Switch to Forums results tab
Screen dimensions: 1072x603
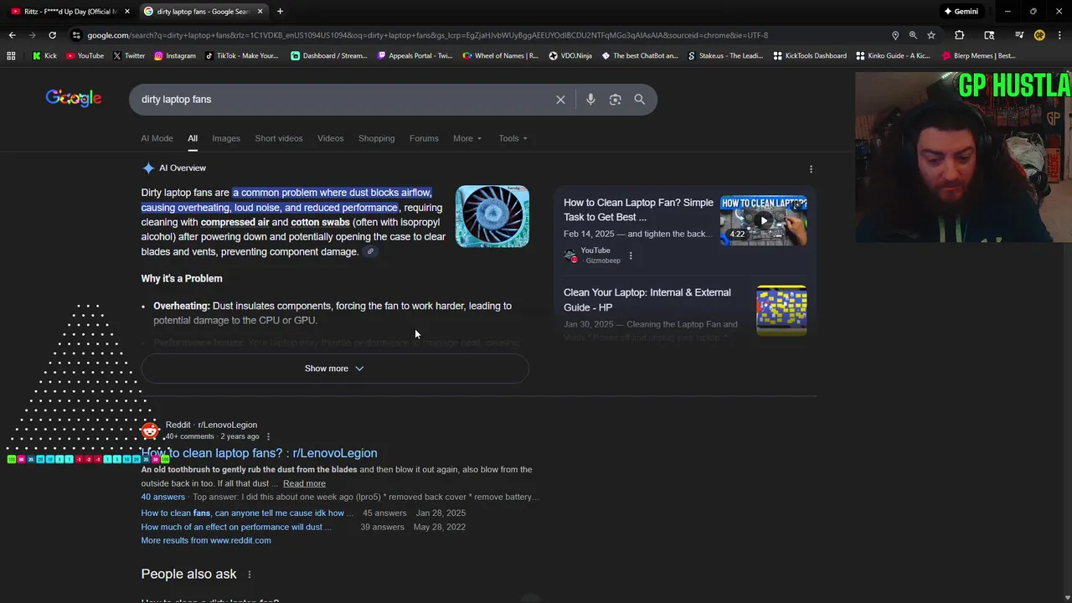[424, 139]
